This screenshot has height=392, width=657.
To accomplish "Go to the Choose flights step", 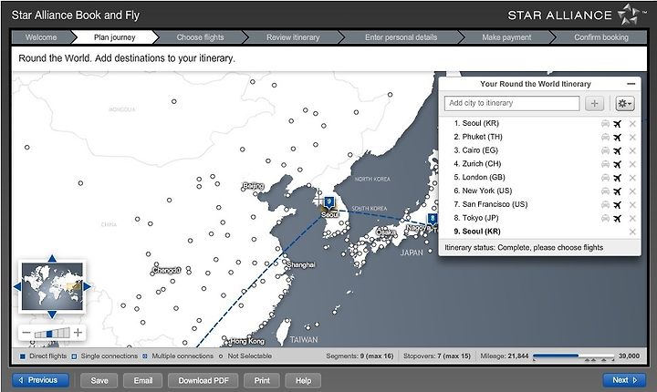I will tap(200, 37).
